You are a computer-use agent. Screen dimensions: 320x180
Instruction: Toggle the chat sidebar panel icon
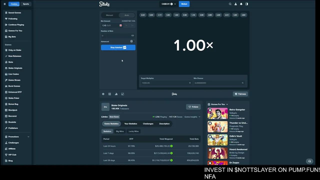(x=247, y=4)
